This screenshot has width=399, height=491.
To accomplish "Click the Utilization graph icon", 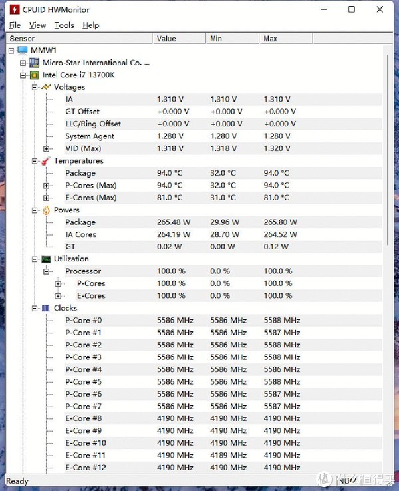I will pos(46,259).
